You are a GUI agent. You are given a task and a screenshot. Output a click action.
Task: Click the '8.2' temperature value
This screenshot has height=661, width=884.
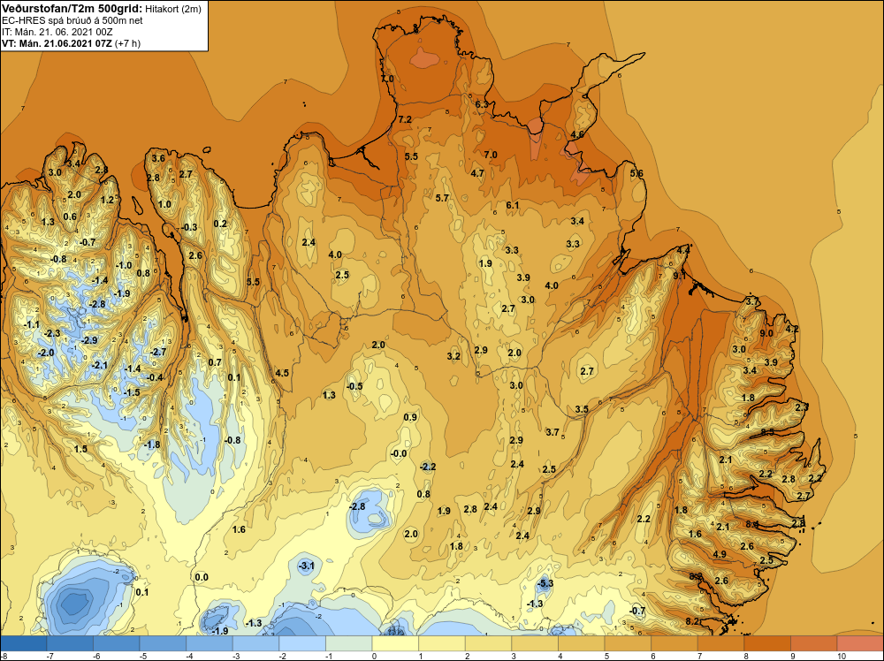coord(692,621)
